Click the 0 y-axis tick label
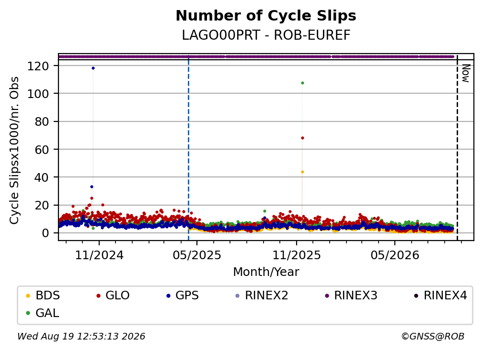Viewport: 483px width, 351px height. pyautogui.click(x=46, y=233)
